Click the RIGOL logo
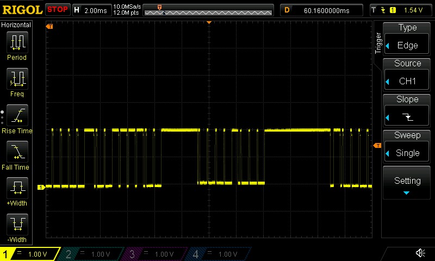Screen dimensions: 435x261 coord(22,10)
